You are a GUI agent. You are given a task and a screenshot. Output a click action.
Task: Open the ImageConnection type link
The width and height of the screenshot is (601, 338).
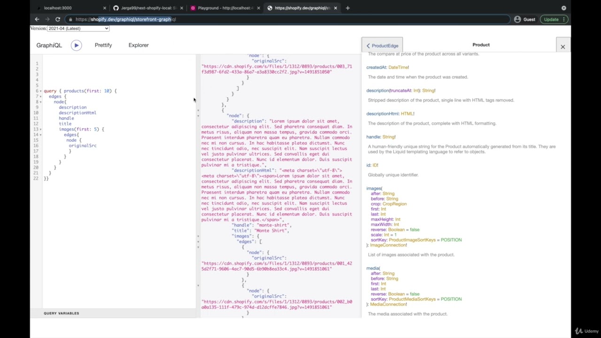[388, 245]
